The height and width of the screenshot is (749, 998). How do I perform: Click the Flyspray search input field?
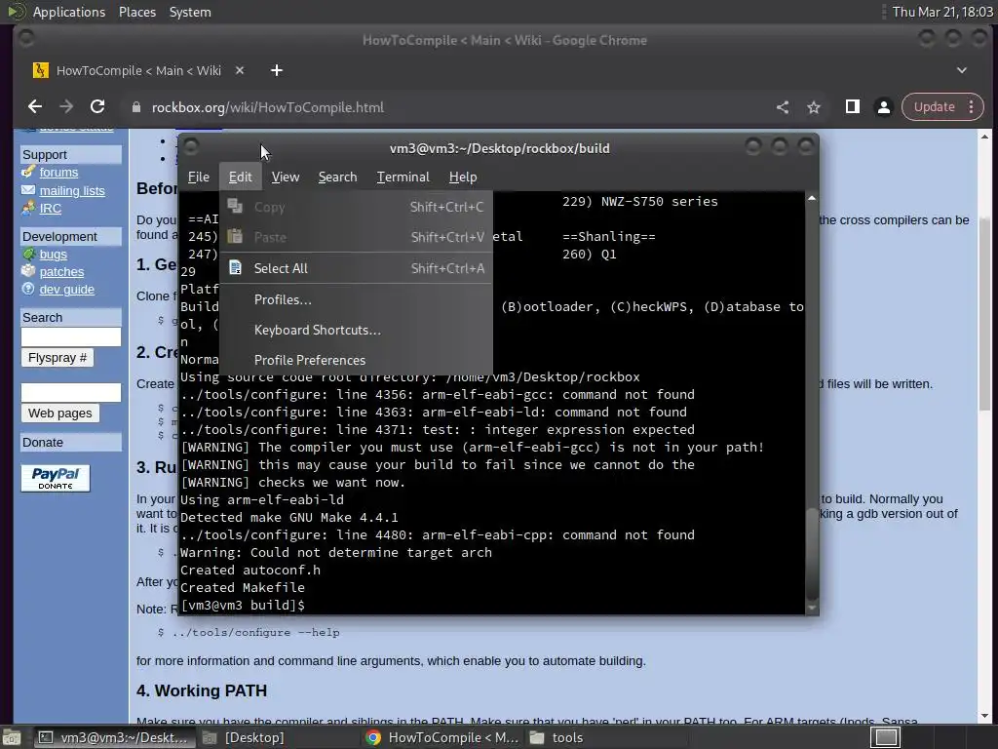click(x=70, y=336)
